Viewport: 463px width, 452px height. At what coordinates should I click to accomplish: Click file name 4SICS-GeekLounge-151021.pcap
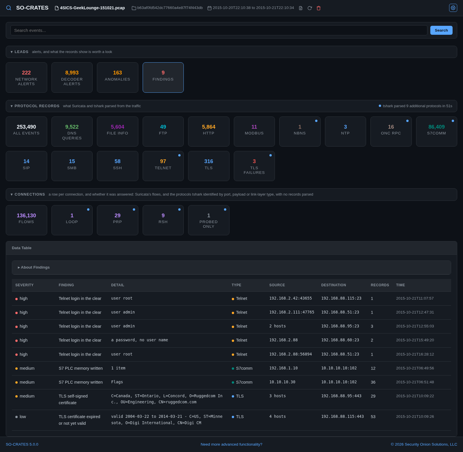[92, 8]
